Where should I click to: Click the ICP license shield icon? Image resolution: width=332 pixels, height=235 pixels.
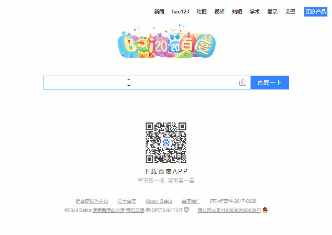click(186, 210)
